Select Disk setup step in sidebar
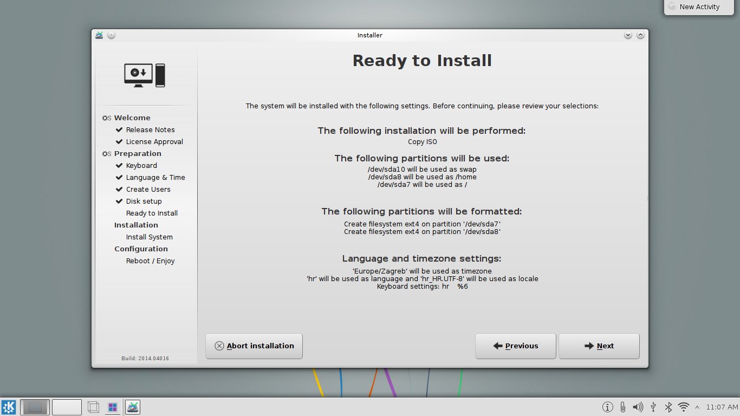Image resolution: width=740 pixels, height=416 pixels. 144,201
